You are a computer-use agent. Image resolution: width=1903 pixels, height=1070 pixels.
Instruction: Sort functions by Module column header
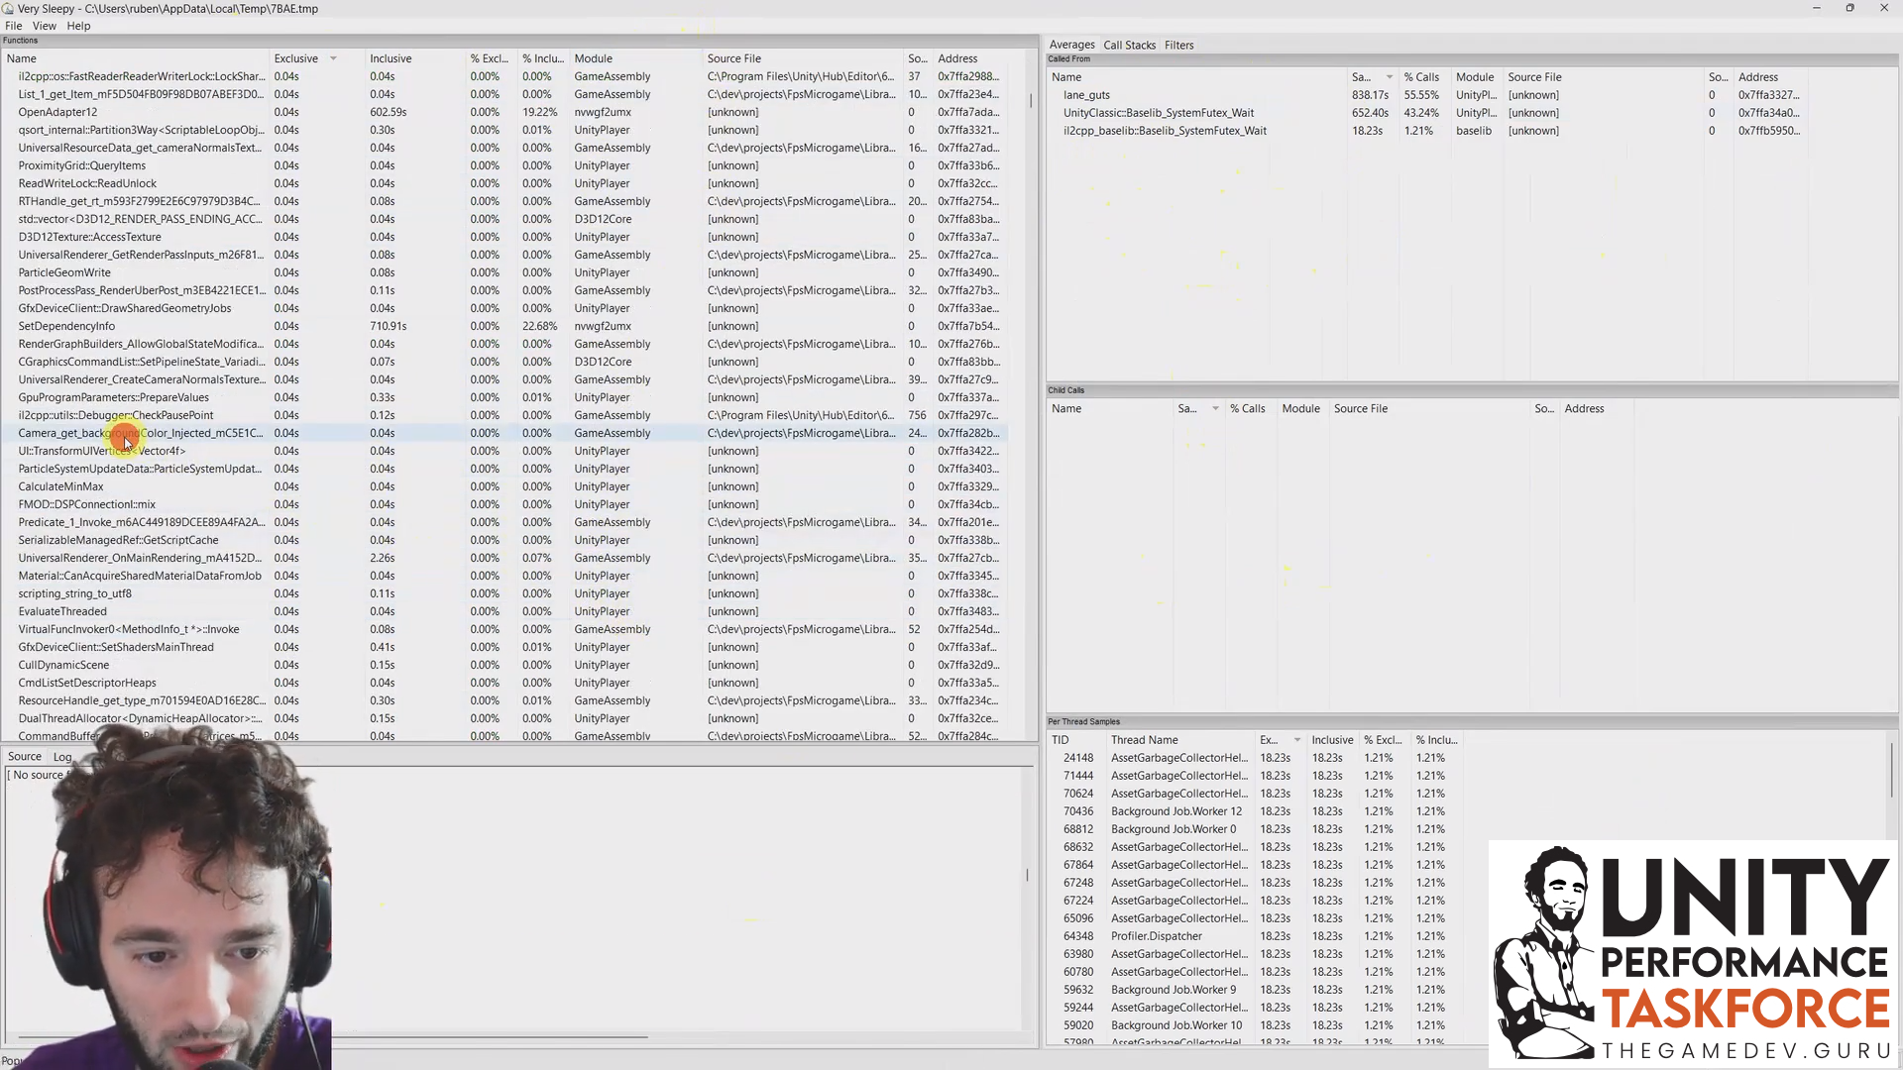pos(593,58)
